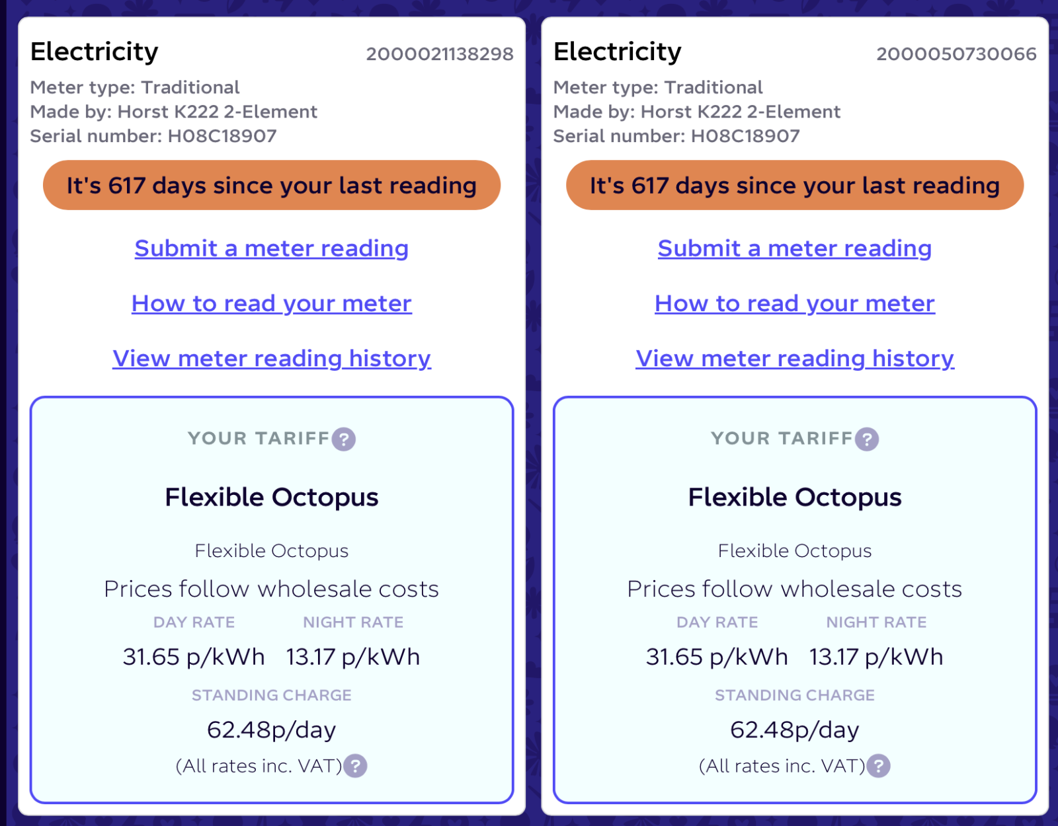Open tariff help icon in left card
This screenshot has width=1058, height=826.
(344, 439)
